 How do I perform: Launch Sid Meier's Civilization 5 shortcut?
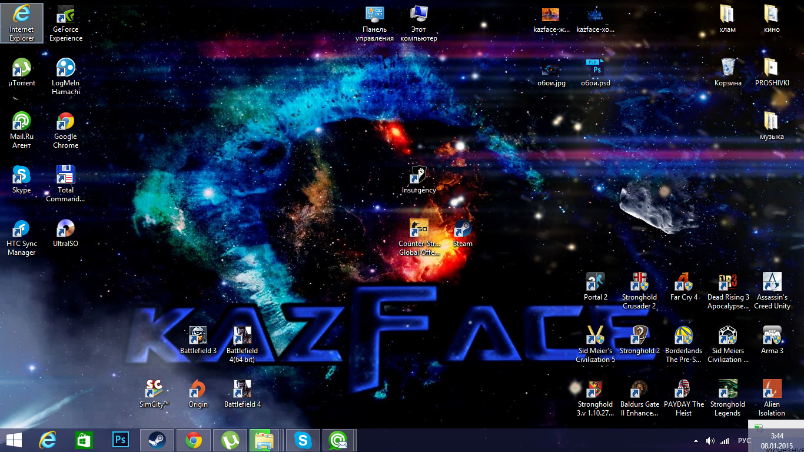596,344
